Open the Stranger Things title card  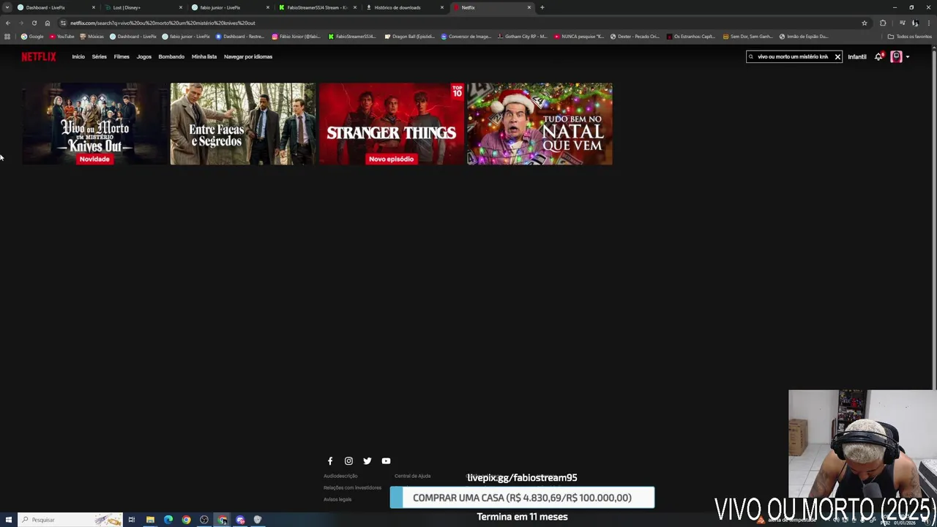392,124
